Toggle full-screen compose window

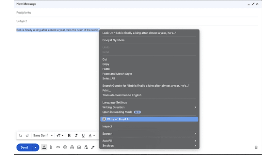[x=253, y=4]
